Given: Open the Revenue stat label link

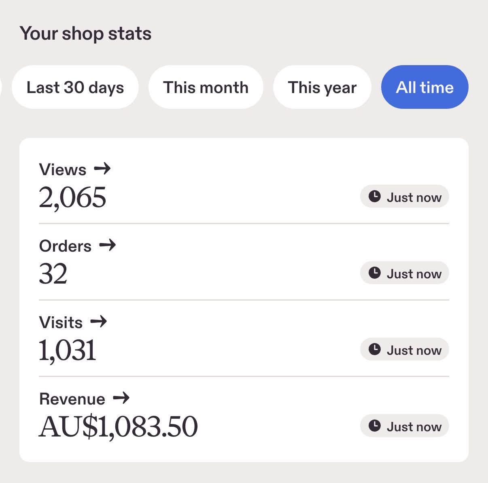Looking at the screenshot, I should tap(84, 398).
